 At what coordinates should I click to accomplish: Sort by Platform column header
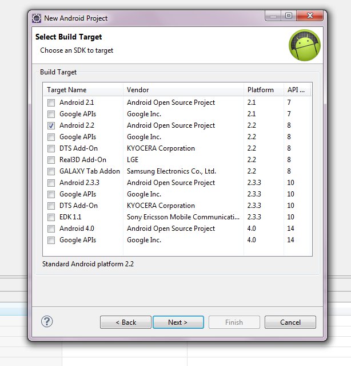tap(264, 90)
